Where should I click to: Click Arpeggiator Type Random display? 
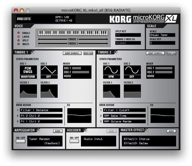[45, 141]
